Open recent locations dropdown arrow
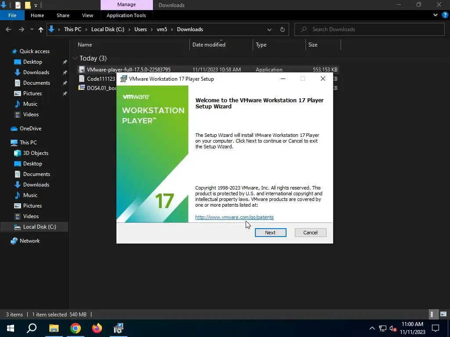 [32, 29]
